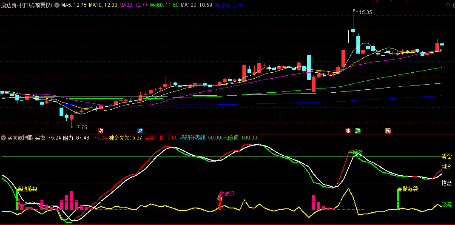The height and width of the screenshot is (225, 455).
Task: Select the green MA60: 11.60 label
Action: 164,5
